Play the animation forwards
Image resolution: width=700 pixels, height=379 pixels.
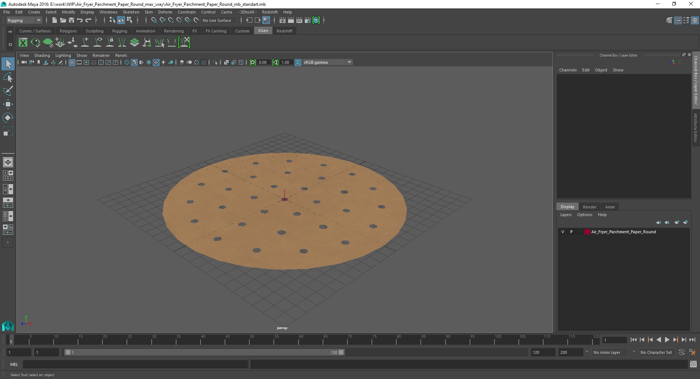667,340
